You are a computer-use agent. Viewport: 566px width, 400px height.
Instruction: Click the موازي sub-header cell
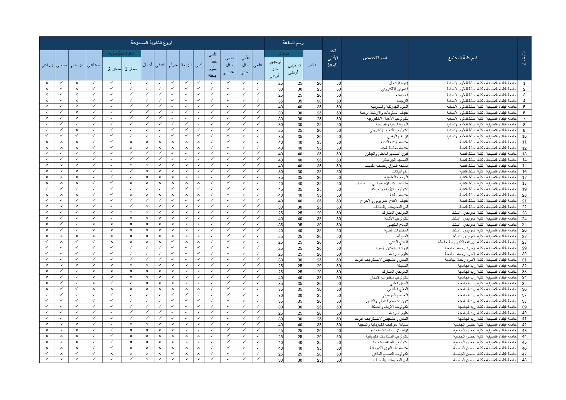[x=283, y=54]
